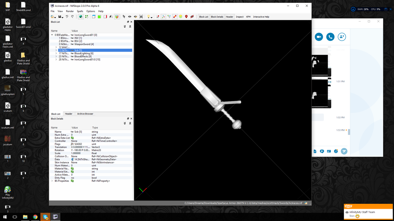Click expand-all arrows in Block Details panel
The image size is (394, 221).
click(125, 123)
